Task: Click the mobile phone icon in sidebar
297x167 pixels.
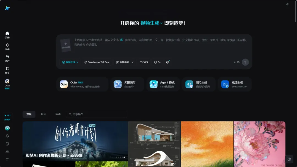Action: (x=7, y=144)
